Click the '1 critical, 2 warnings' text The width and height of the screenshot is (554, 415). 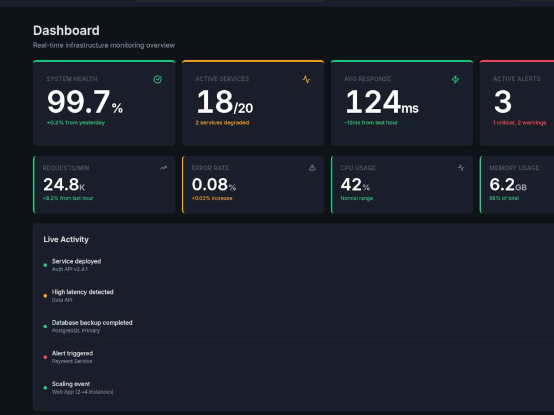(x=520, y=122)
